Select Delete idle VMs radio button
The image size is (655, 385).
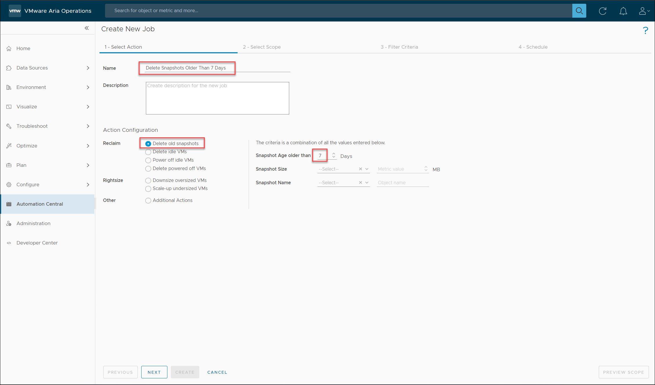[148, 152]
